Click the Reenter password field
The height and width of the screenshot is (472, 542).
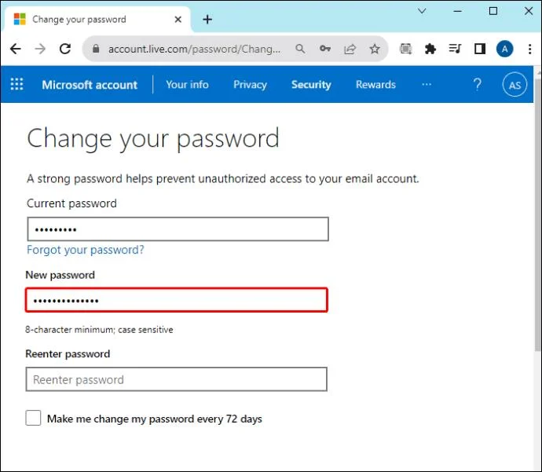click(x=176, y=379)
